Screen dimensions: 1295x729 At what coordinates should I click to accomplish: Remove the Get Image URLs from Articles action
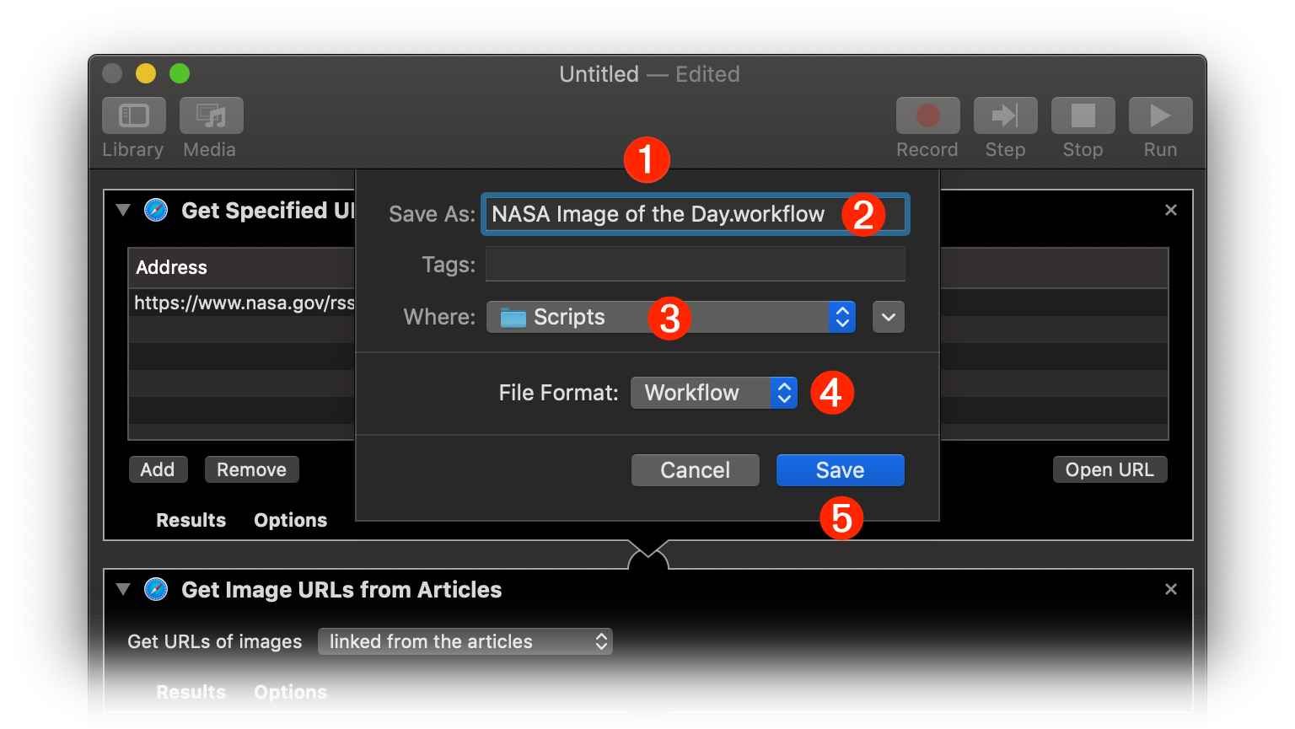[x=1170, y=590]
